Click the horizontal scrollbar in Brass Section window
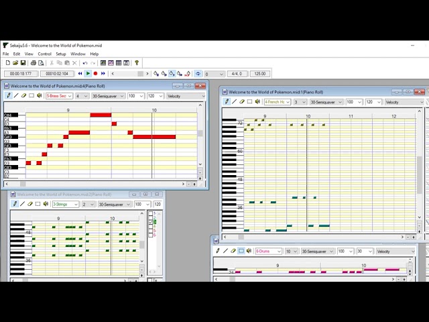Image resolution: width=429 pixels, height=322 pixels. [x=95, y=184]
